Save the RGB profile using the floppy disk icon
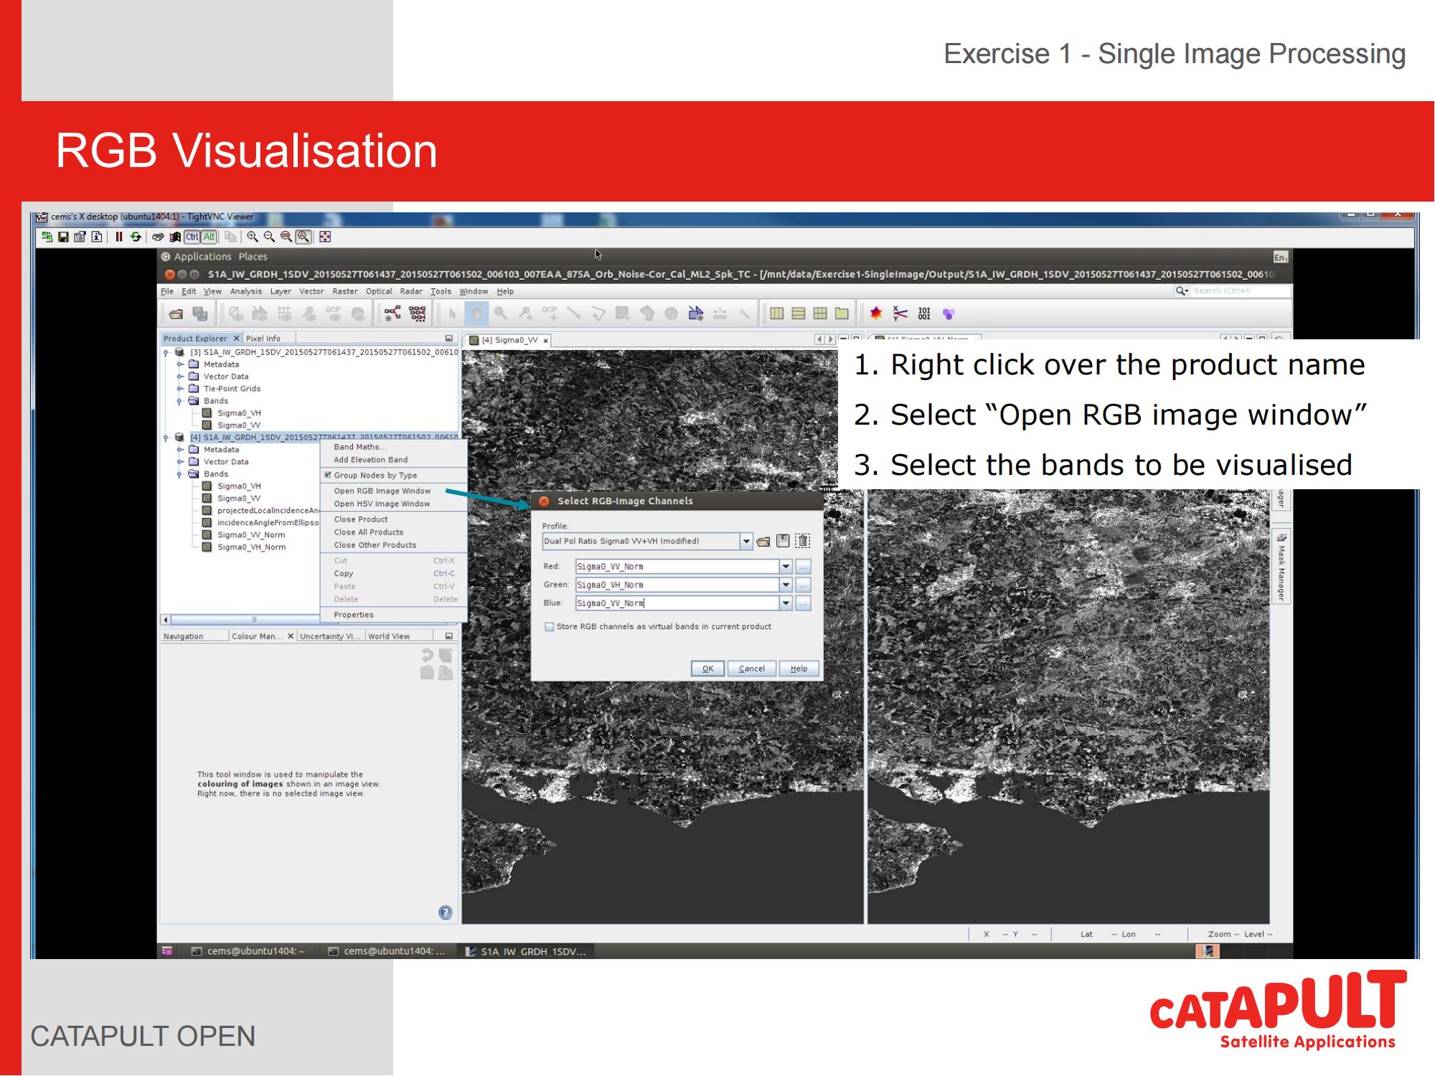Viewport: 1435px width, 1076px height. [x=782, y=542]
